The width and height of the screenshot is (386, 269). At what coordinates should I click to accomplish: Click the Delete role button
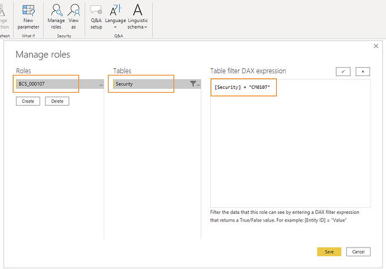pos(57,101)
